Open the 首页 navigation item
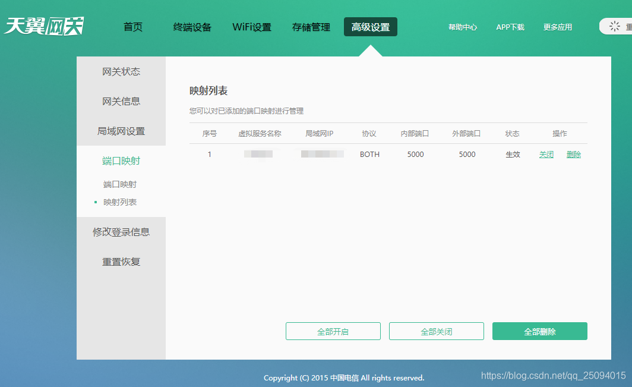 (x=132, y=26)
